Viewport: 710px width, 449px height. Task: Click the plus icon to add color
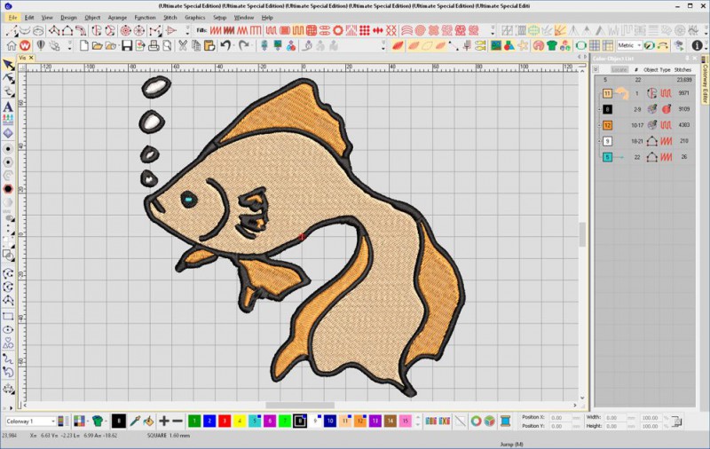point(164,421)
